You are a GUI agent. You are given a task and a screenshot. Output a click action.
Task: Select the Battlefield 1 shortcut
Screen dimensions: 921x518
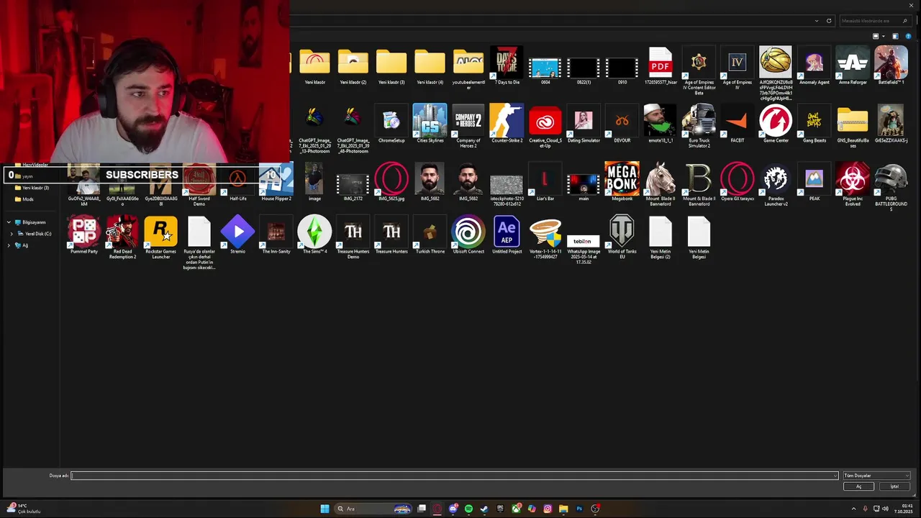891,66
